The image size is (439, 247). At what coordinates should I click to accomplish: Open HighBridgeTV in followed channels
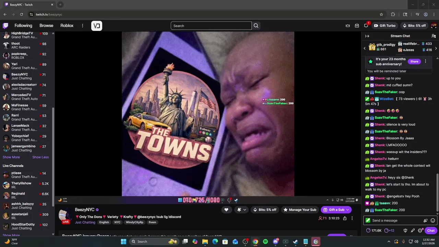[27, 35]
